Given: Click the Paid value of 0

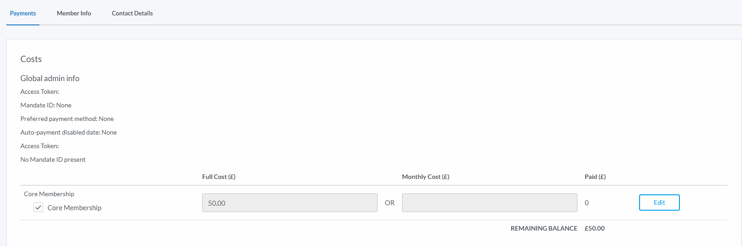Looking at the screenshot, I should click(587, 203).
